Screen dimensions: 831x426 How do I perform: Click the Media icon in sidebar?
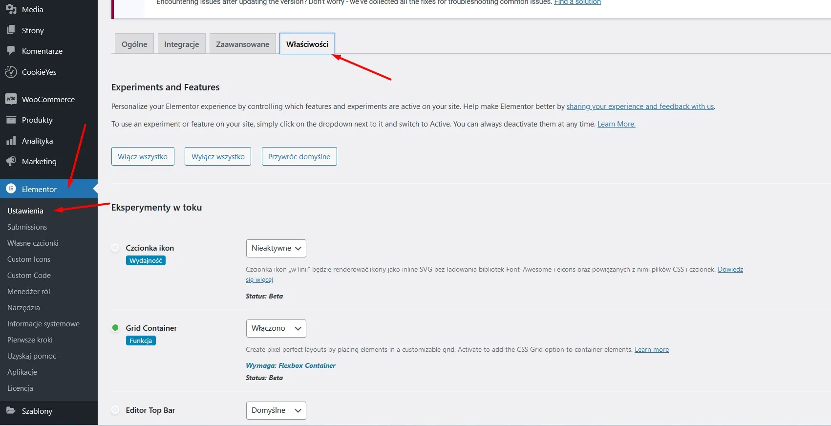point(11,9)
